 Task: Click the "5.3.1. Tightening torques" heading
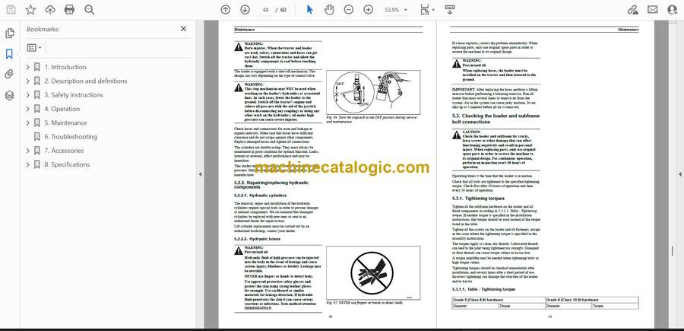[478, 199]
